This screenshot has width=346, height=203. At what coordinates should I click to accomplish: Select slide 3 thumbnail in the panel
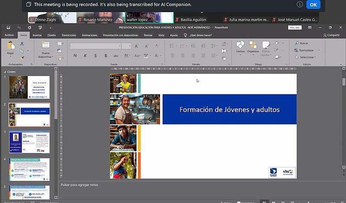29,142
